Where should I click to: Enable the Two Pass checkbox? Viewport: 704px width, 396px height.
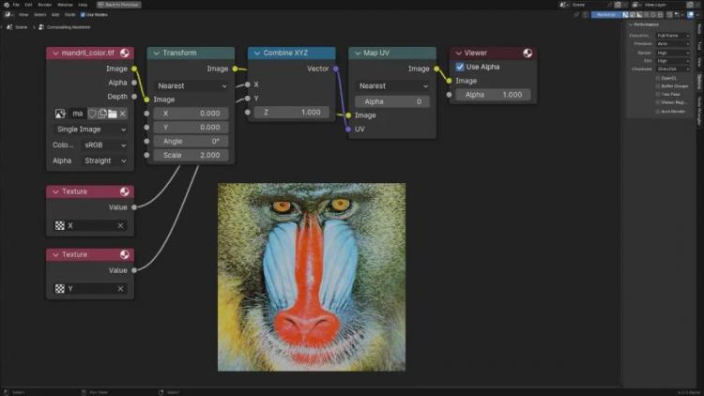coord(658,94)
